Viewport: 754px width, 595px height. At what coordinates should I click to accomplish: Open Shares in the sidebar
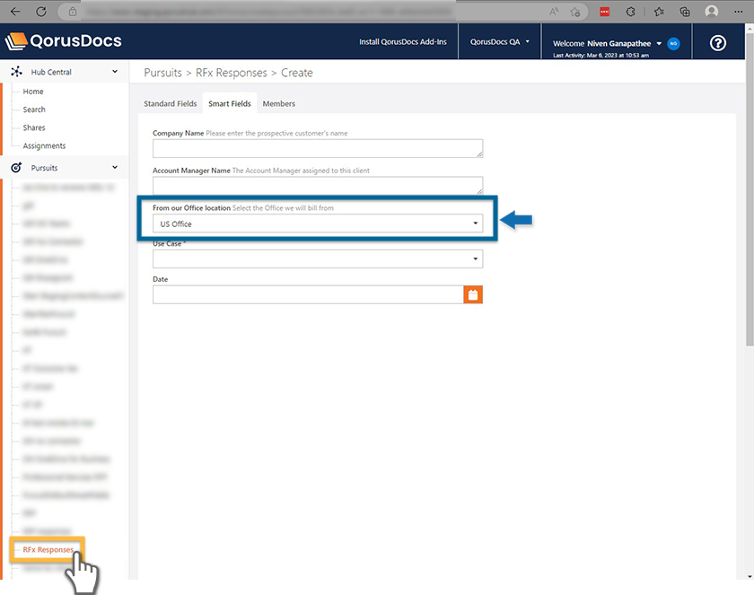[x=34, y=127]
